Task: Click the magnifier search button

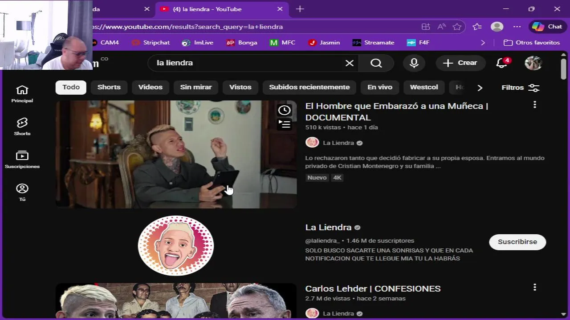Action: coord(376,63)
